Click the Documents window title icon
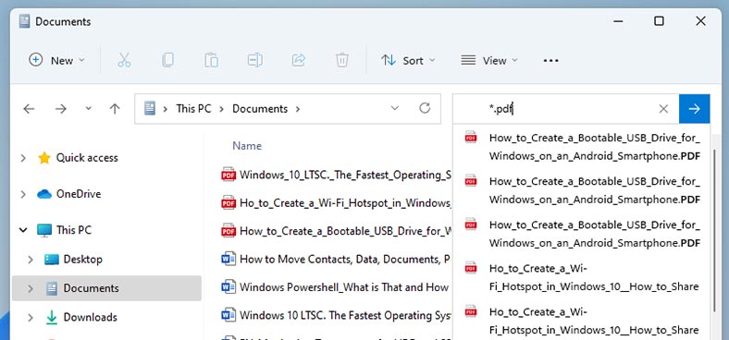The width and height of the screenshot is (729, 340). click(x=25, y=21)
